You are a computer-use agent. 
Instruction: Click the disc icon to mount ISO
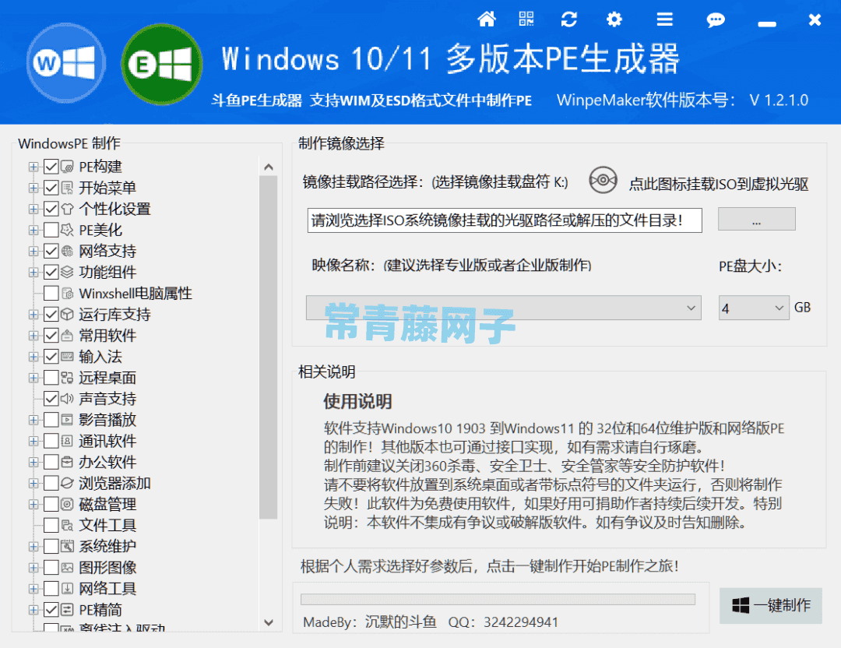click(603, 180)
